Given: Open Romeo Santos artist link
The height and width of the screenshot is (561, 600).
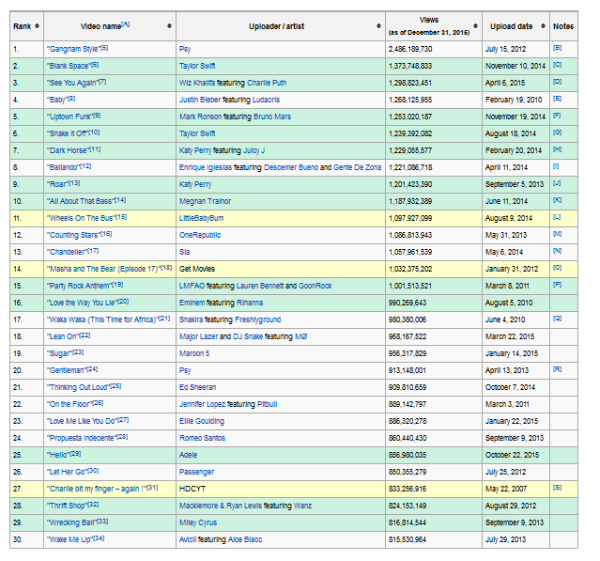Looking at the screenshot, I should (202, 438).
